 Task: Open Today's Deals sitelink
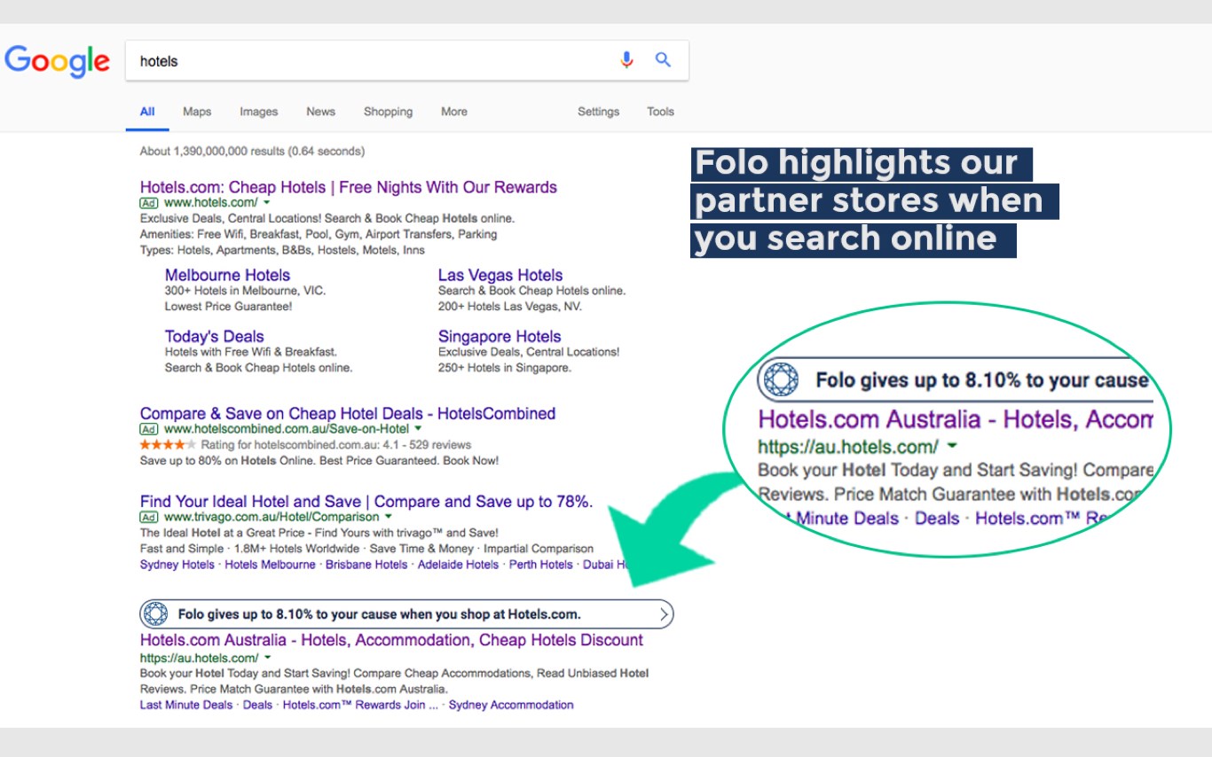pos(215,336)
